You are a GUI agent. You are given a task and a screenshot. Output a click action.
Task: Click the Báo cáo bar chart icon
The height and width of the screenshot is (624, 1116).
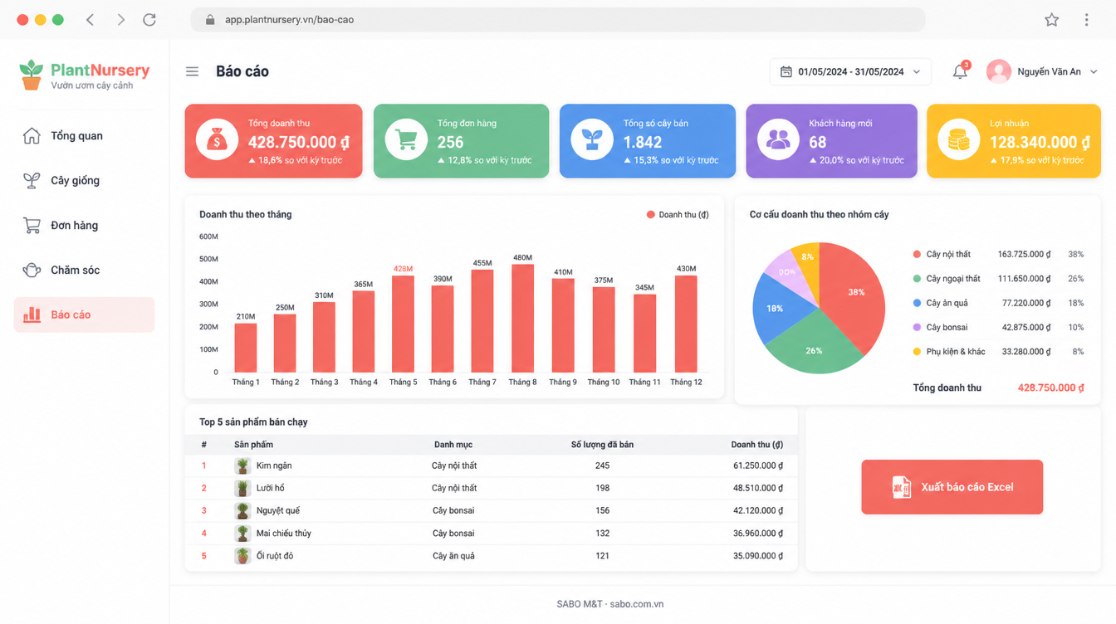32,314
